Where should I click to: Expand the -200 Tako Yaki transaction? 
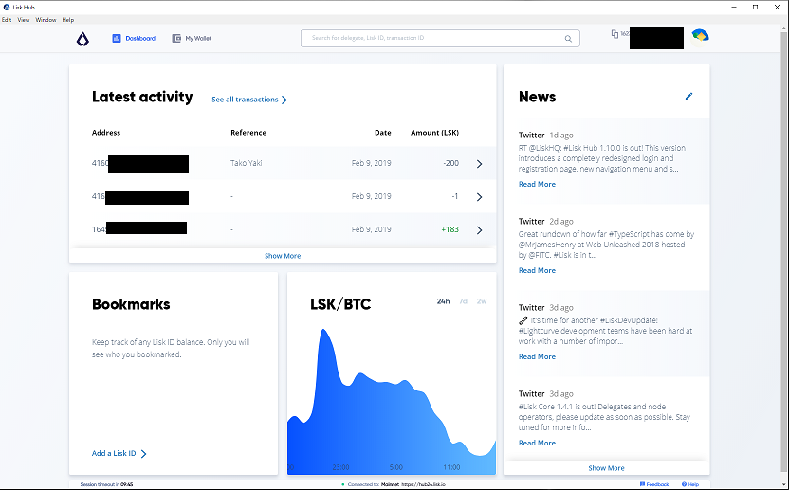[x=479, y=164]
